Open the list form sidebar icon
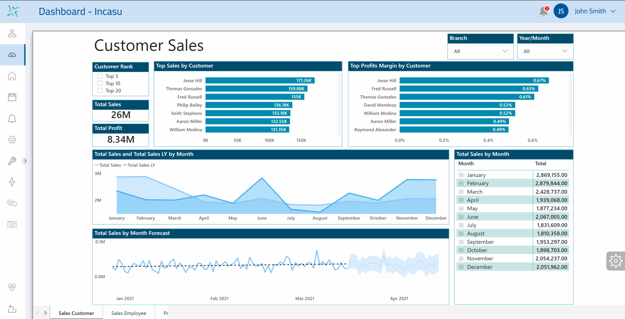The height and width of the screenshot is (319, 625). pos(12,224)
